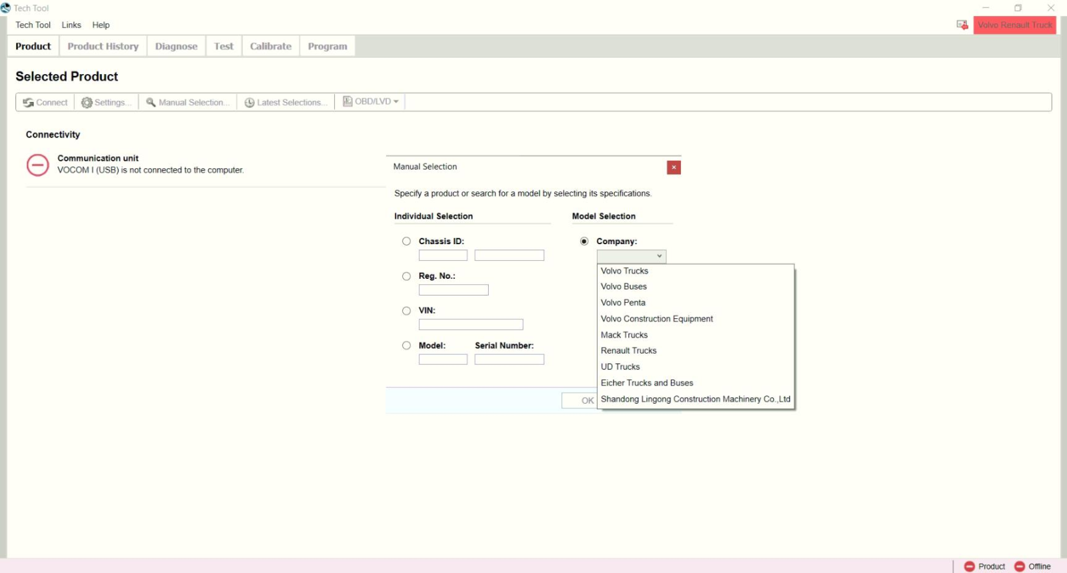Switch to the Program tab
Screen dimensions: 1067x573
(x=327, y=46)
